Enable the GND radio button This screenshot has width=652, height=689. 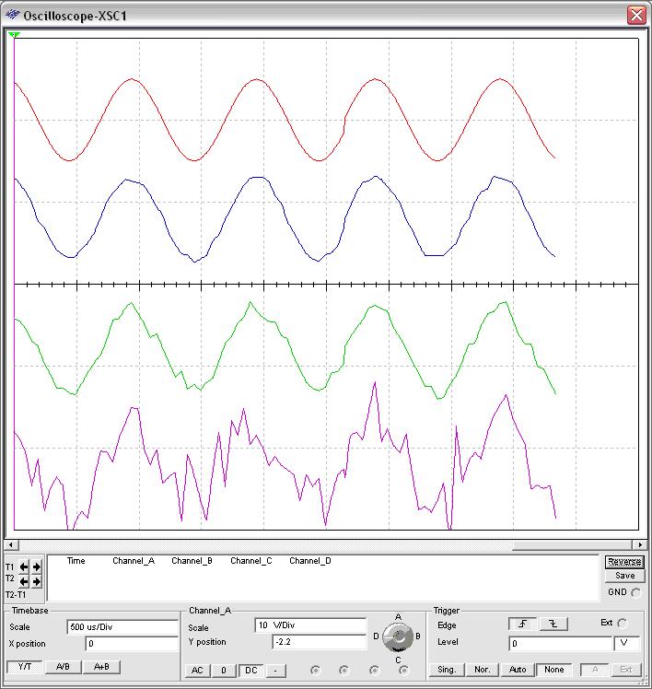click(635, 592)
